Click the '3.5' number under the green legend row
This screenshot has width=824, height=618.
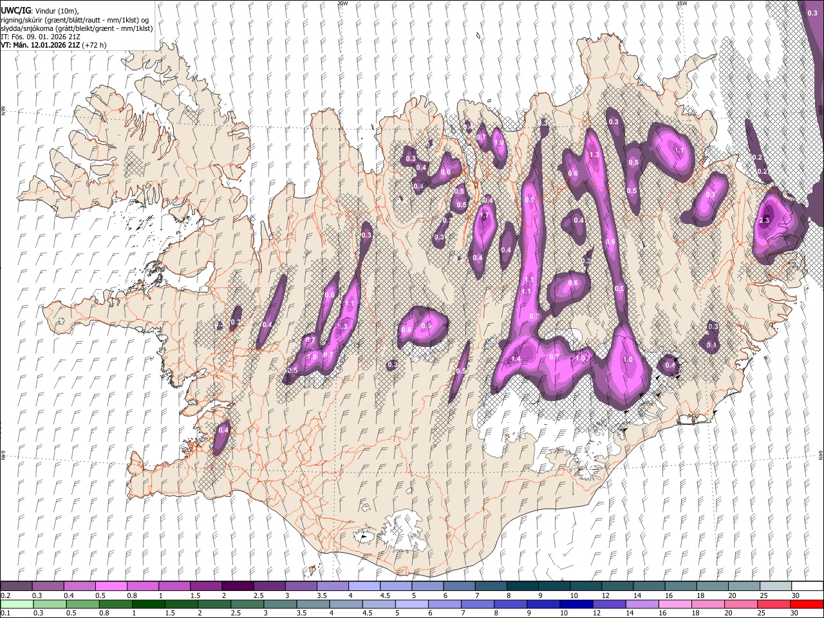click(302, 613)
